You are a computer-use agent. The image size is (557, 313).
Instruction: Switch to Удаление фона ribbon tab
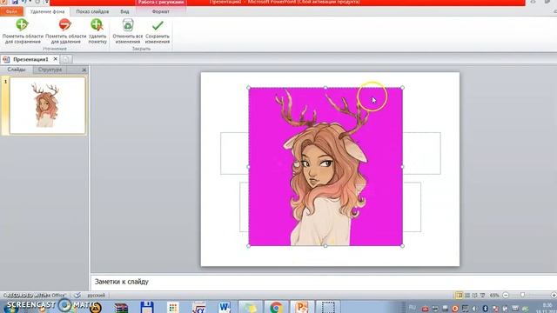point(47,11)
